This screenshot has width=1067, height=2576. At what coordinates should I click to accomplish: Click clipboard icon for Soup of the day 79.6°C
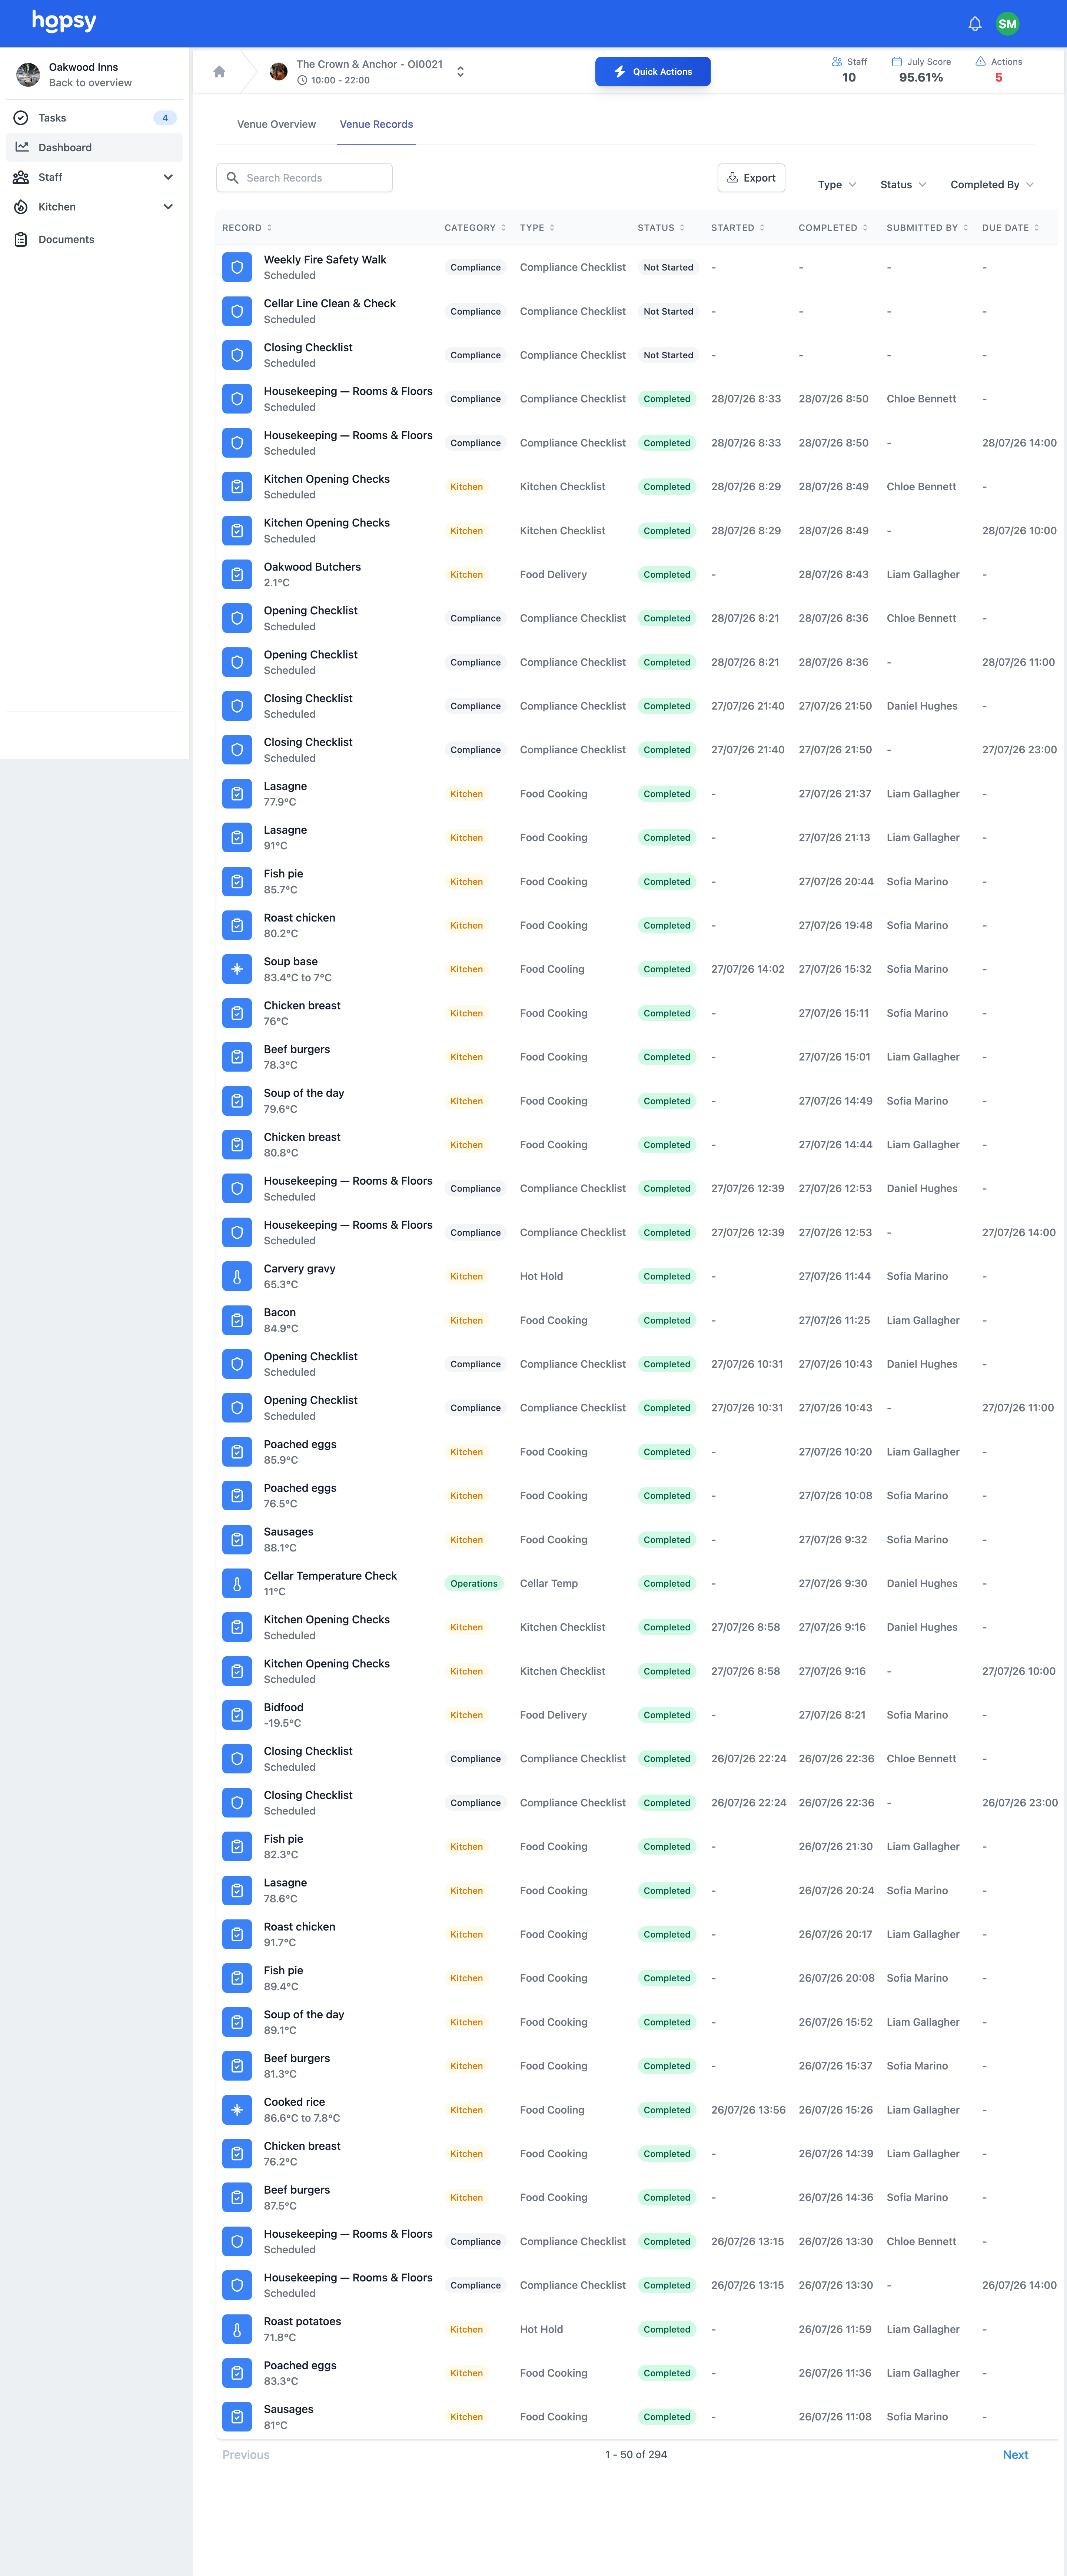pos(237,1101)
